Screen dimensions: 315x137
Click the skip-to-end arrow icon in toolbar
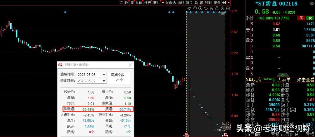[224, 3]
